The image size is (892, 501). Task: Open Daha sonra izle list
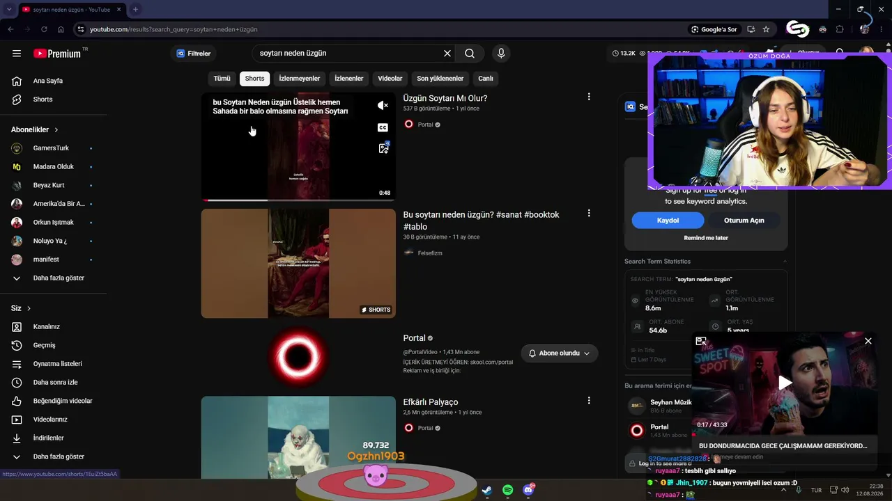pos(54,382)
